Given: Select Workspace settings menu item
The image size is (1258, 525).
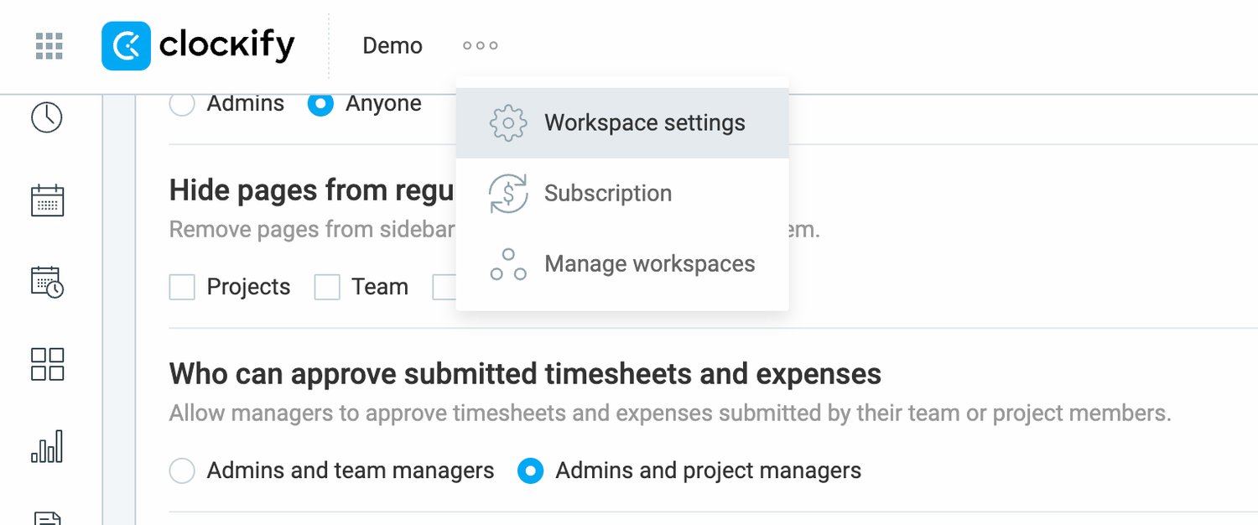Looking at the screenshot, I should coord(622,122).
